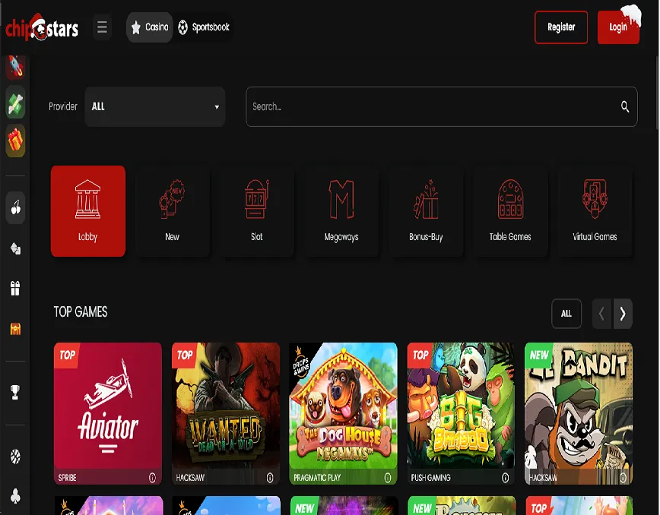660x515 pixels.
Task: Click the treasure chest sidebar icon
Action: (15, 329)
